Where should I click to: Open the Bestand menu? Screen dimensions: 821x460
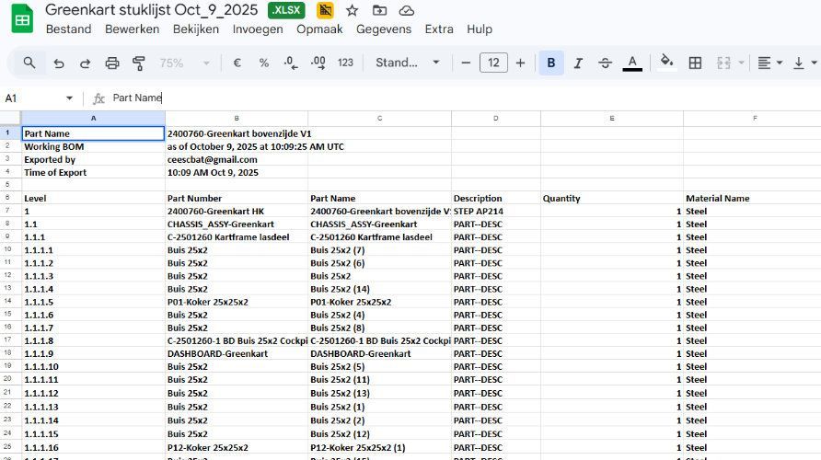tap(69, 29)
